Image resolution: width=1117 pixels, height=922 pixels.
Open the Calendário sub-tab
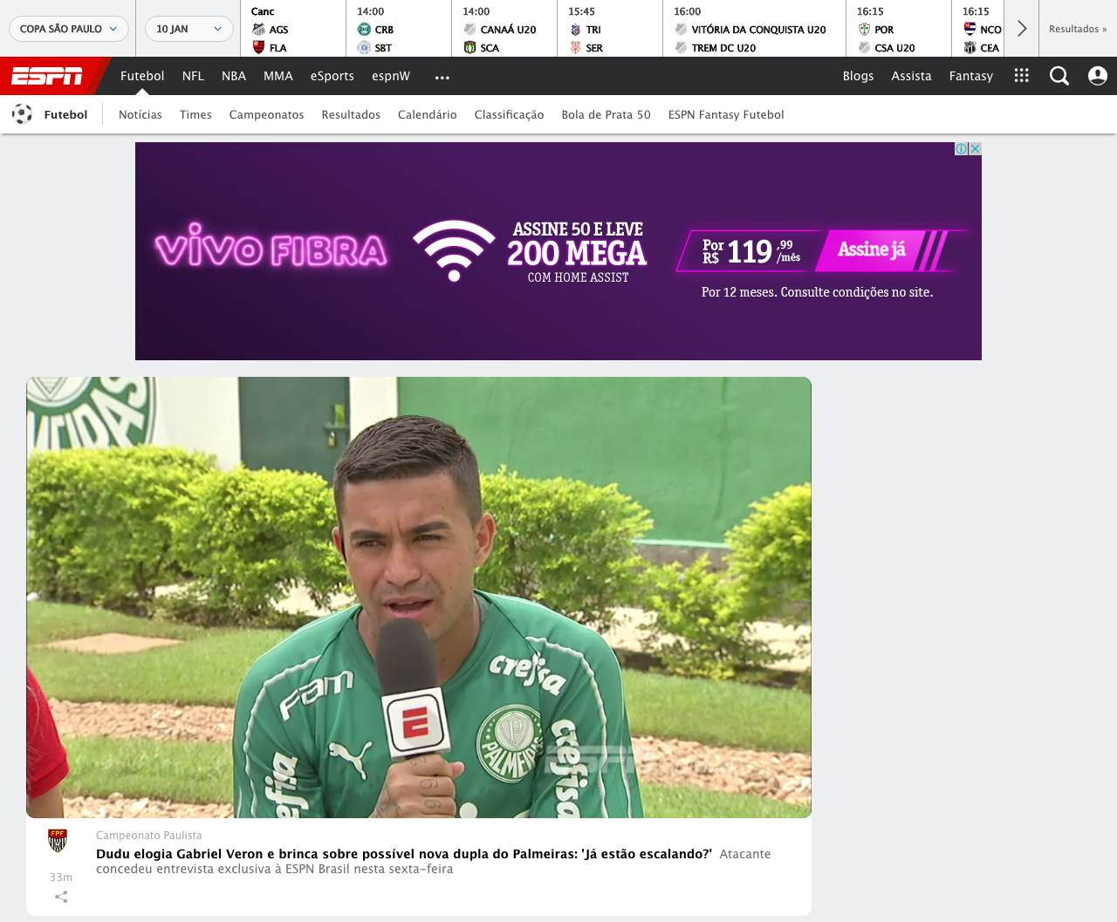tap(428, 114)
